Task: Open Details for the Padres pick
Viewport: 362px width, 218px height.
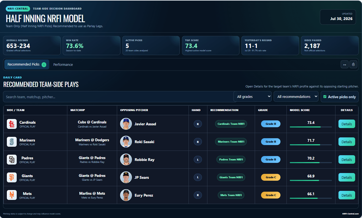Action: 347,160
